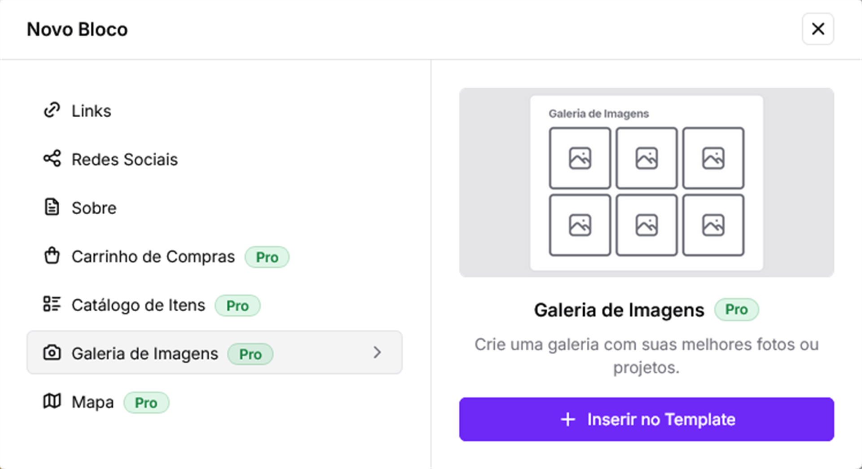Click the plus icon on Inserir button
The height and width of the screenshot is (469, 862).
pos(568,419)
